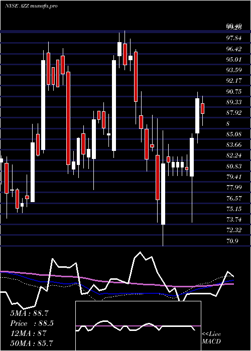
Task: Click the 92.17 price axis label
Action: pyautogui.click(x=234, y=81)
